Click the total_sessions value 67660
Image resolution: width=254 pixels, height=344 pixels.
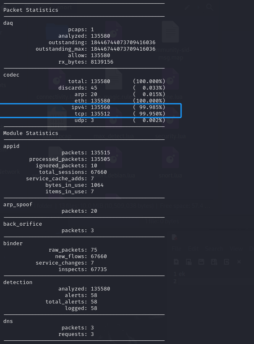pos(99,172)
